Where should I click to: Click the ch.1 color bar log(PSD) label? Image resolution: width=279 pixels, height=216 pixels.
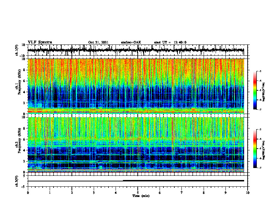pos(264,92)
